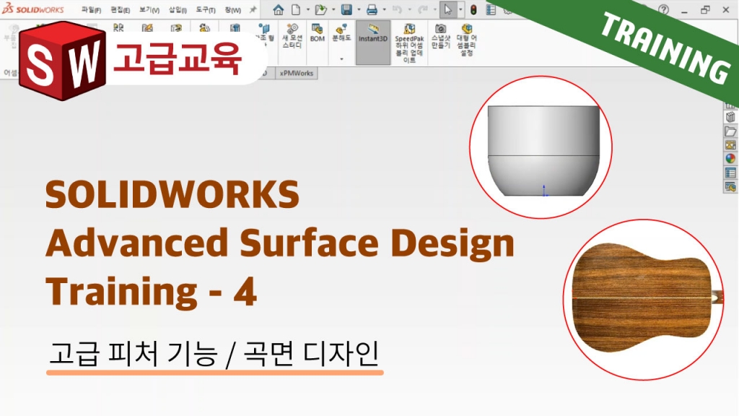Click the Open folder icon
739x416 pixels.
[x=321, y=9]
